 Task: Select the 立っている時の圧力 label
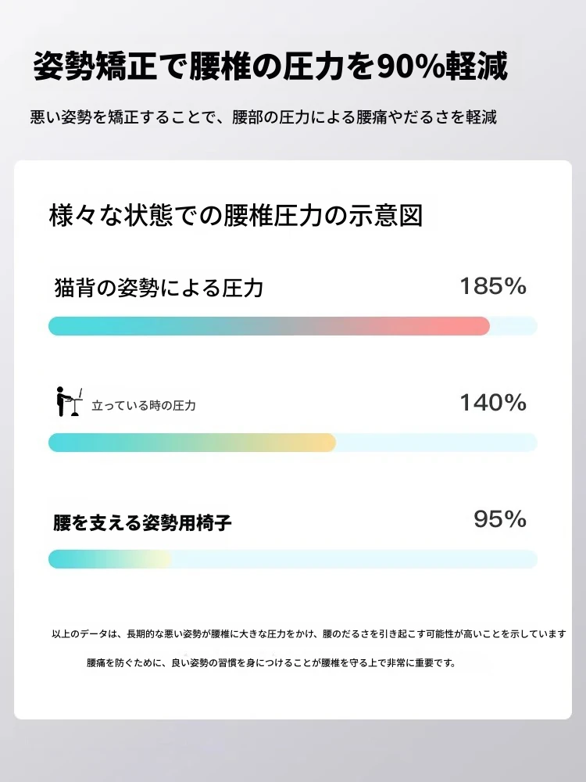(144, 406)
